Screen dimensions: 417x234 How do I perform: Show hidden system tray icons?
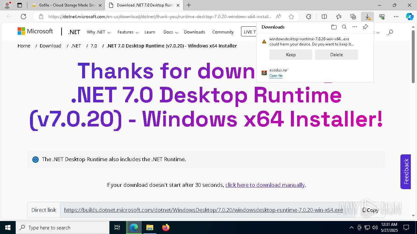pos(351,227)
